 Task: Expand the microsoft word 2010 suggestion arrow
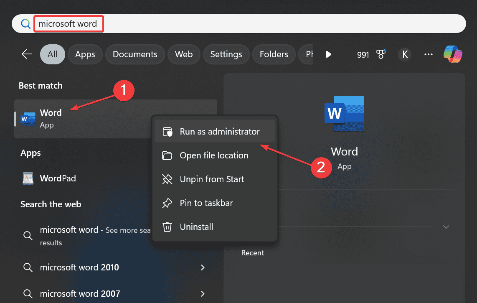[203, 267]
